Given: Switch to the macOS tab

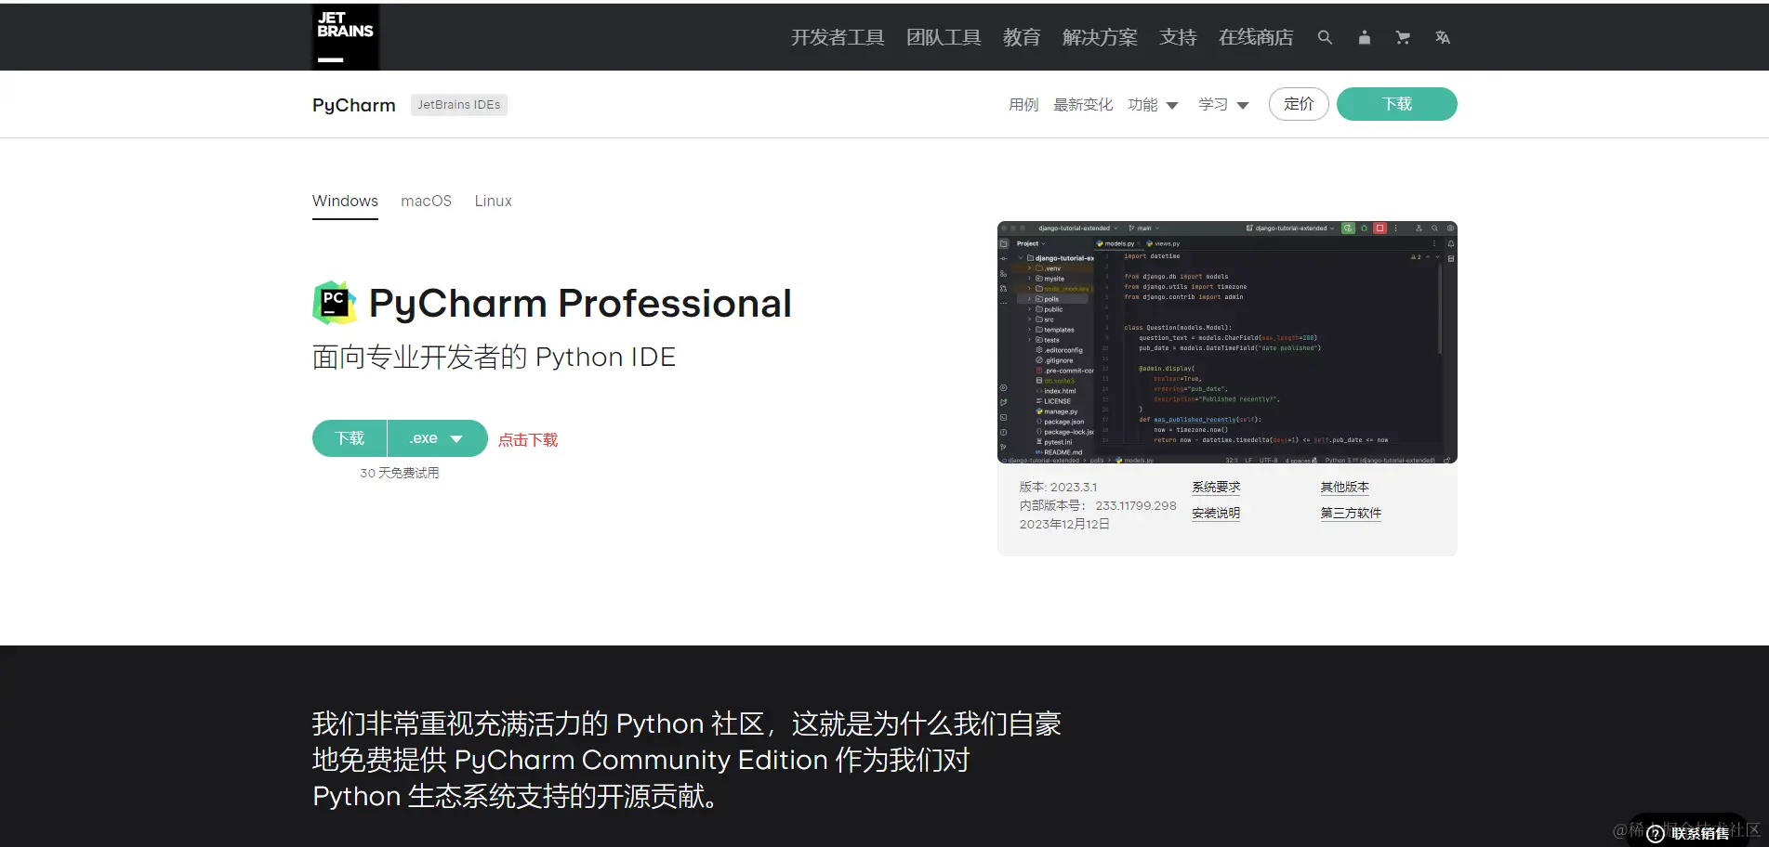Looking at the screenshot, I should coord(426,201).
